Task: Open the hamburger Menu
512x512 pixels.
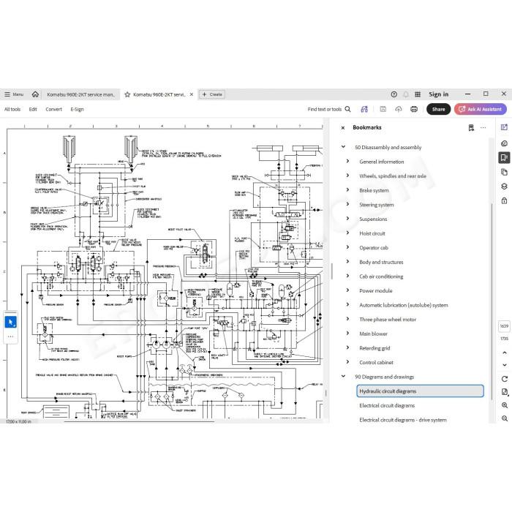Action: 14,94
